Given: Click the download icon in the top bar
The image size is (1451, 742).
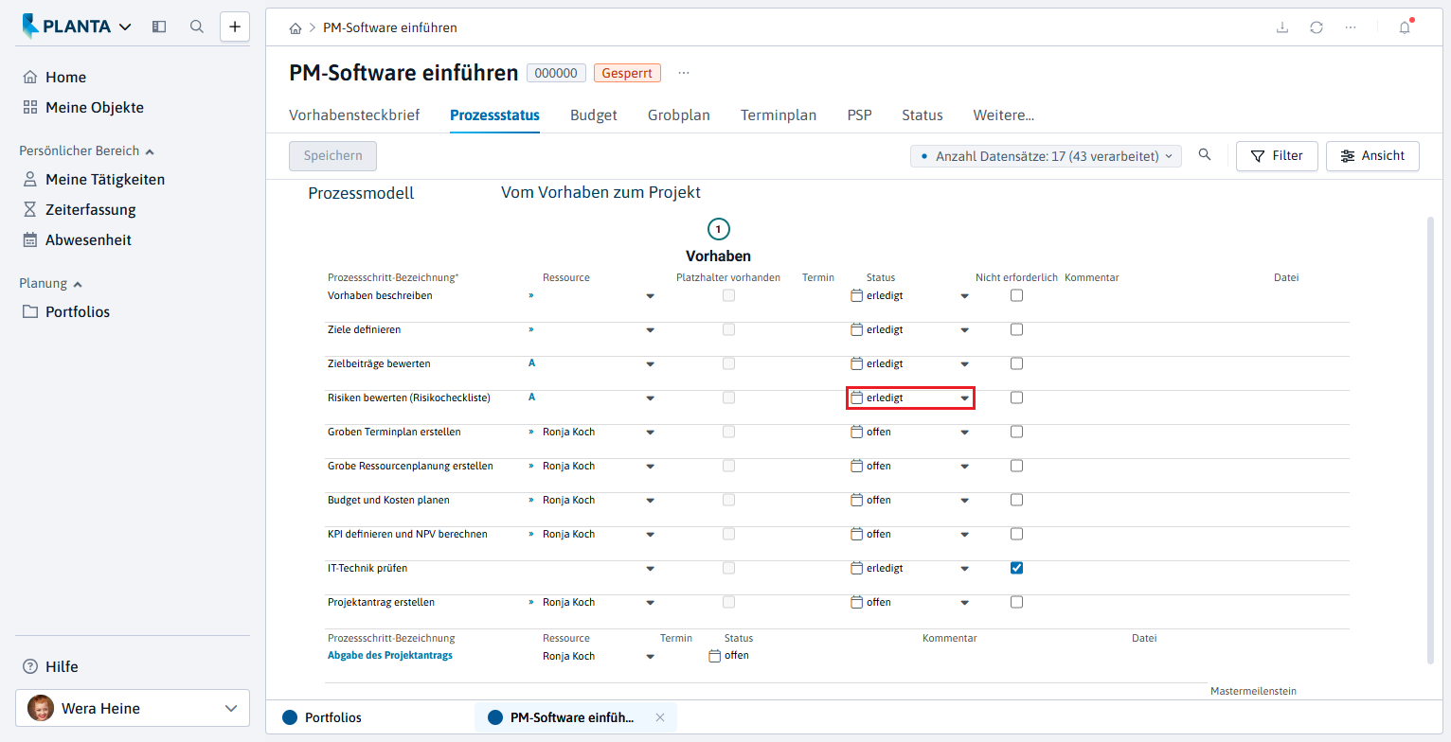Looking at the screenshot, I should pyautogui.click(x=1282, y=27).
